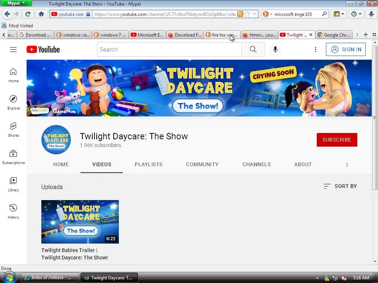Open the Twilight Babies Trailer title link

point(75,254)
